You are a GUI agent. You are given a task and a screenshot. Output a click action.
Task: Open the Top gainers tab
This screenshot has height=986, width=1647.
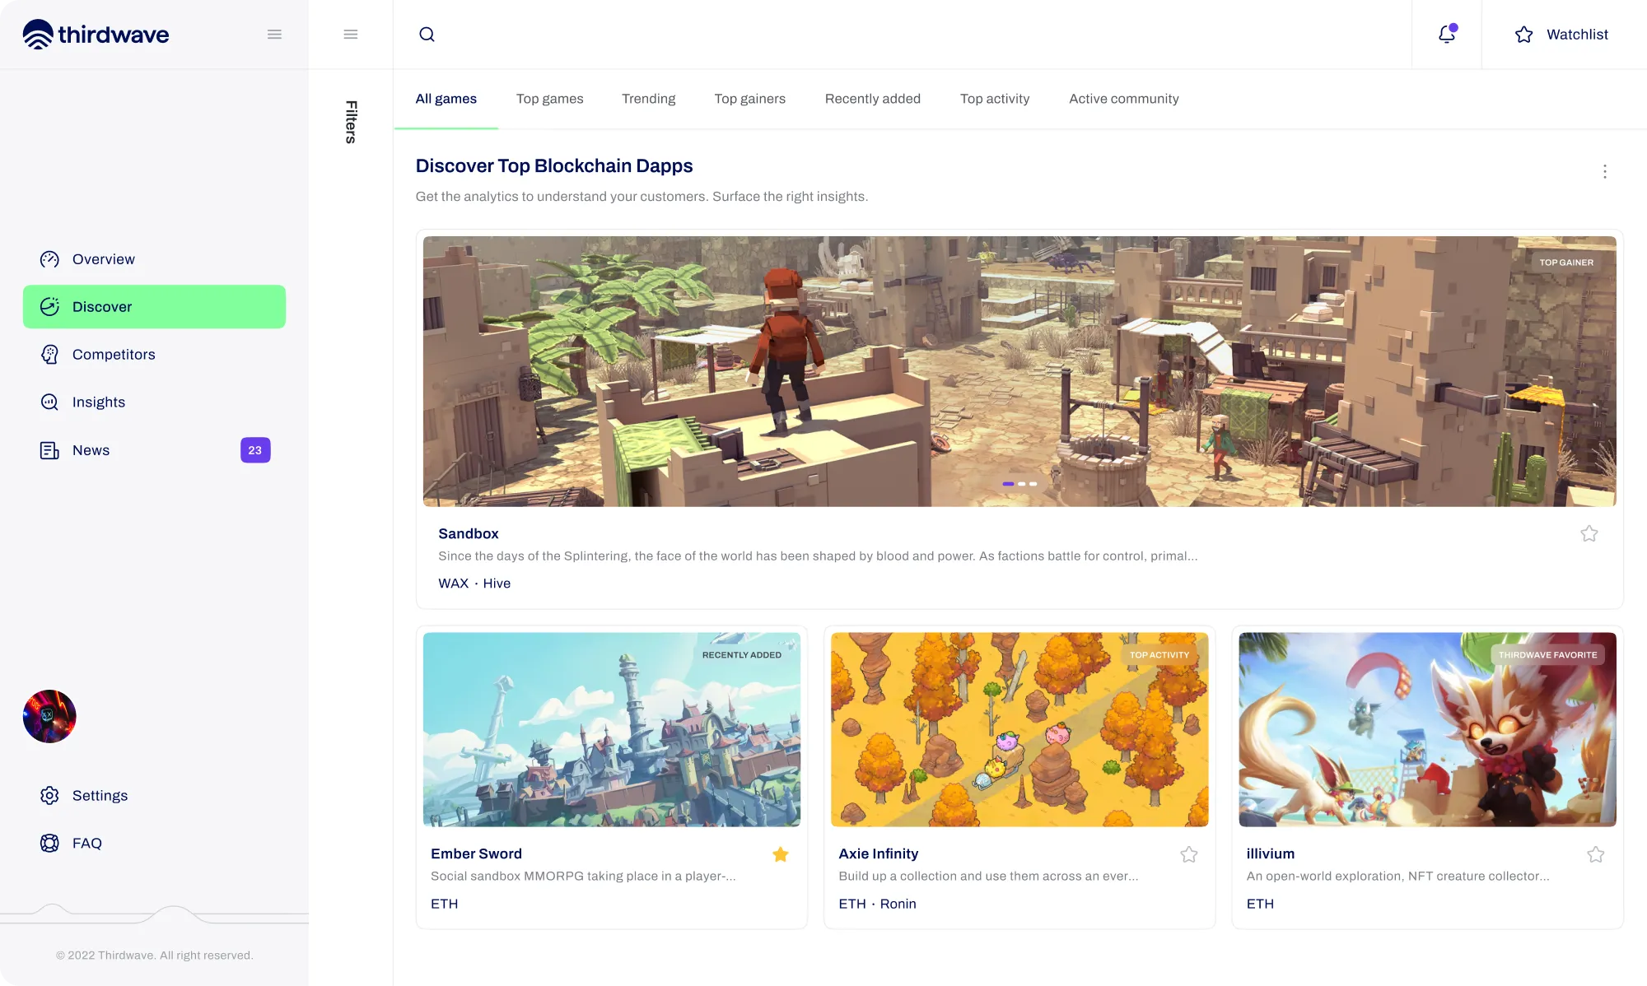(750, 99)
